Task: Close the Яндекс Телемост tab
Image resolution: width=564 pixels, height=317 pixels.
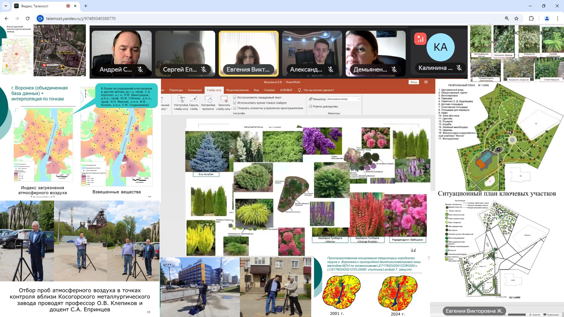Action: click(x=75, y=6)
